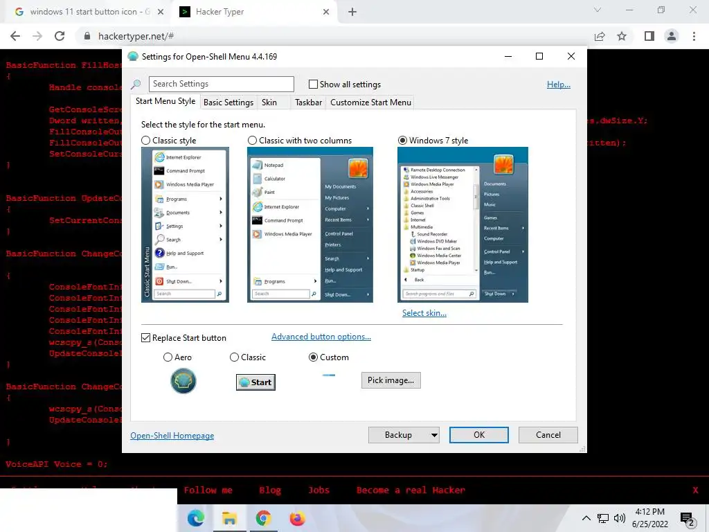Click the Windows 7 style preview thumbnail

point(463,225)
